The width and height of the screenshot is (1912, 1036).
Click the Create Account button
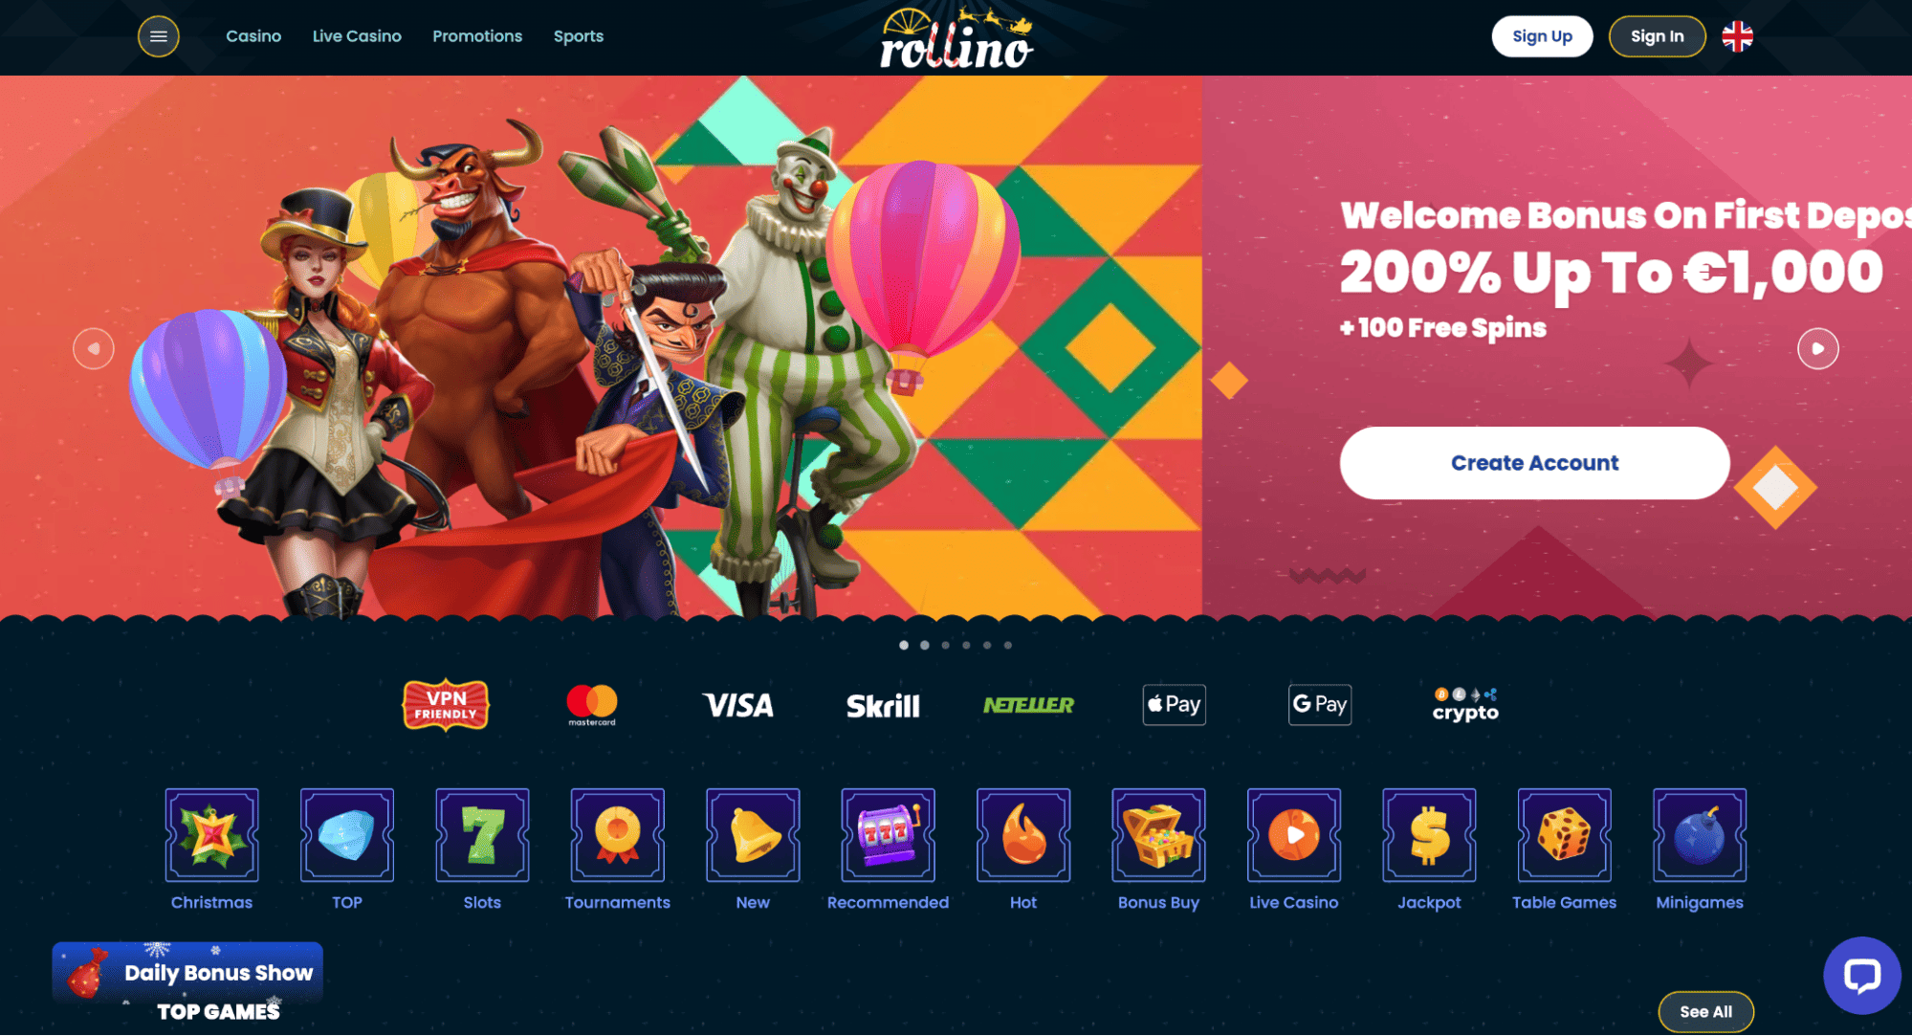(x=1534, y=463)
